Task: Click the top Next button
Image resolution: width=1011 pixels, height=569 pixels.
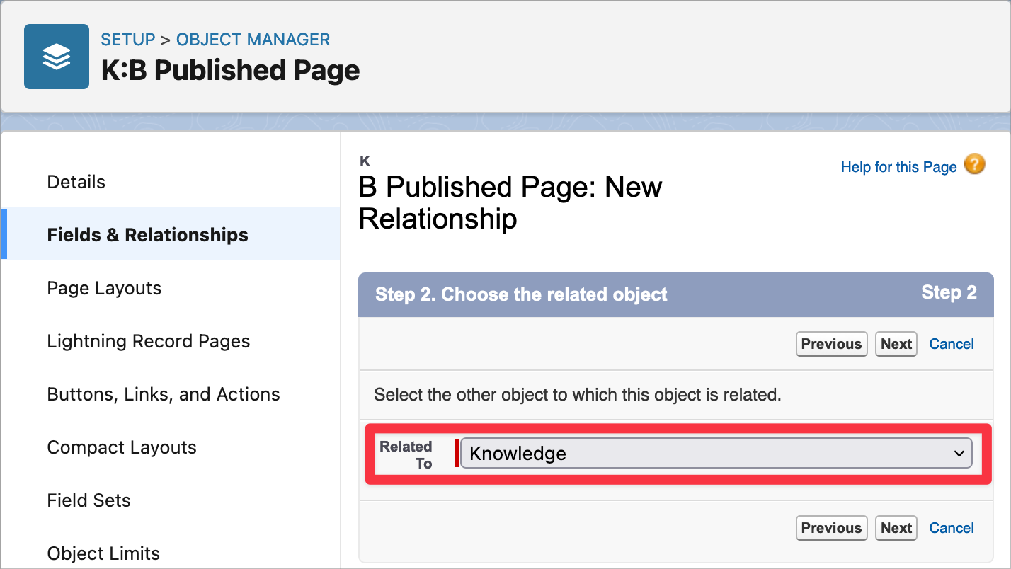Action: pos(896,344)
